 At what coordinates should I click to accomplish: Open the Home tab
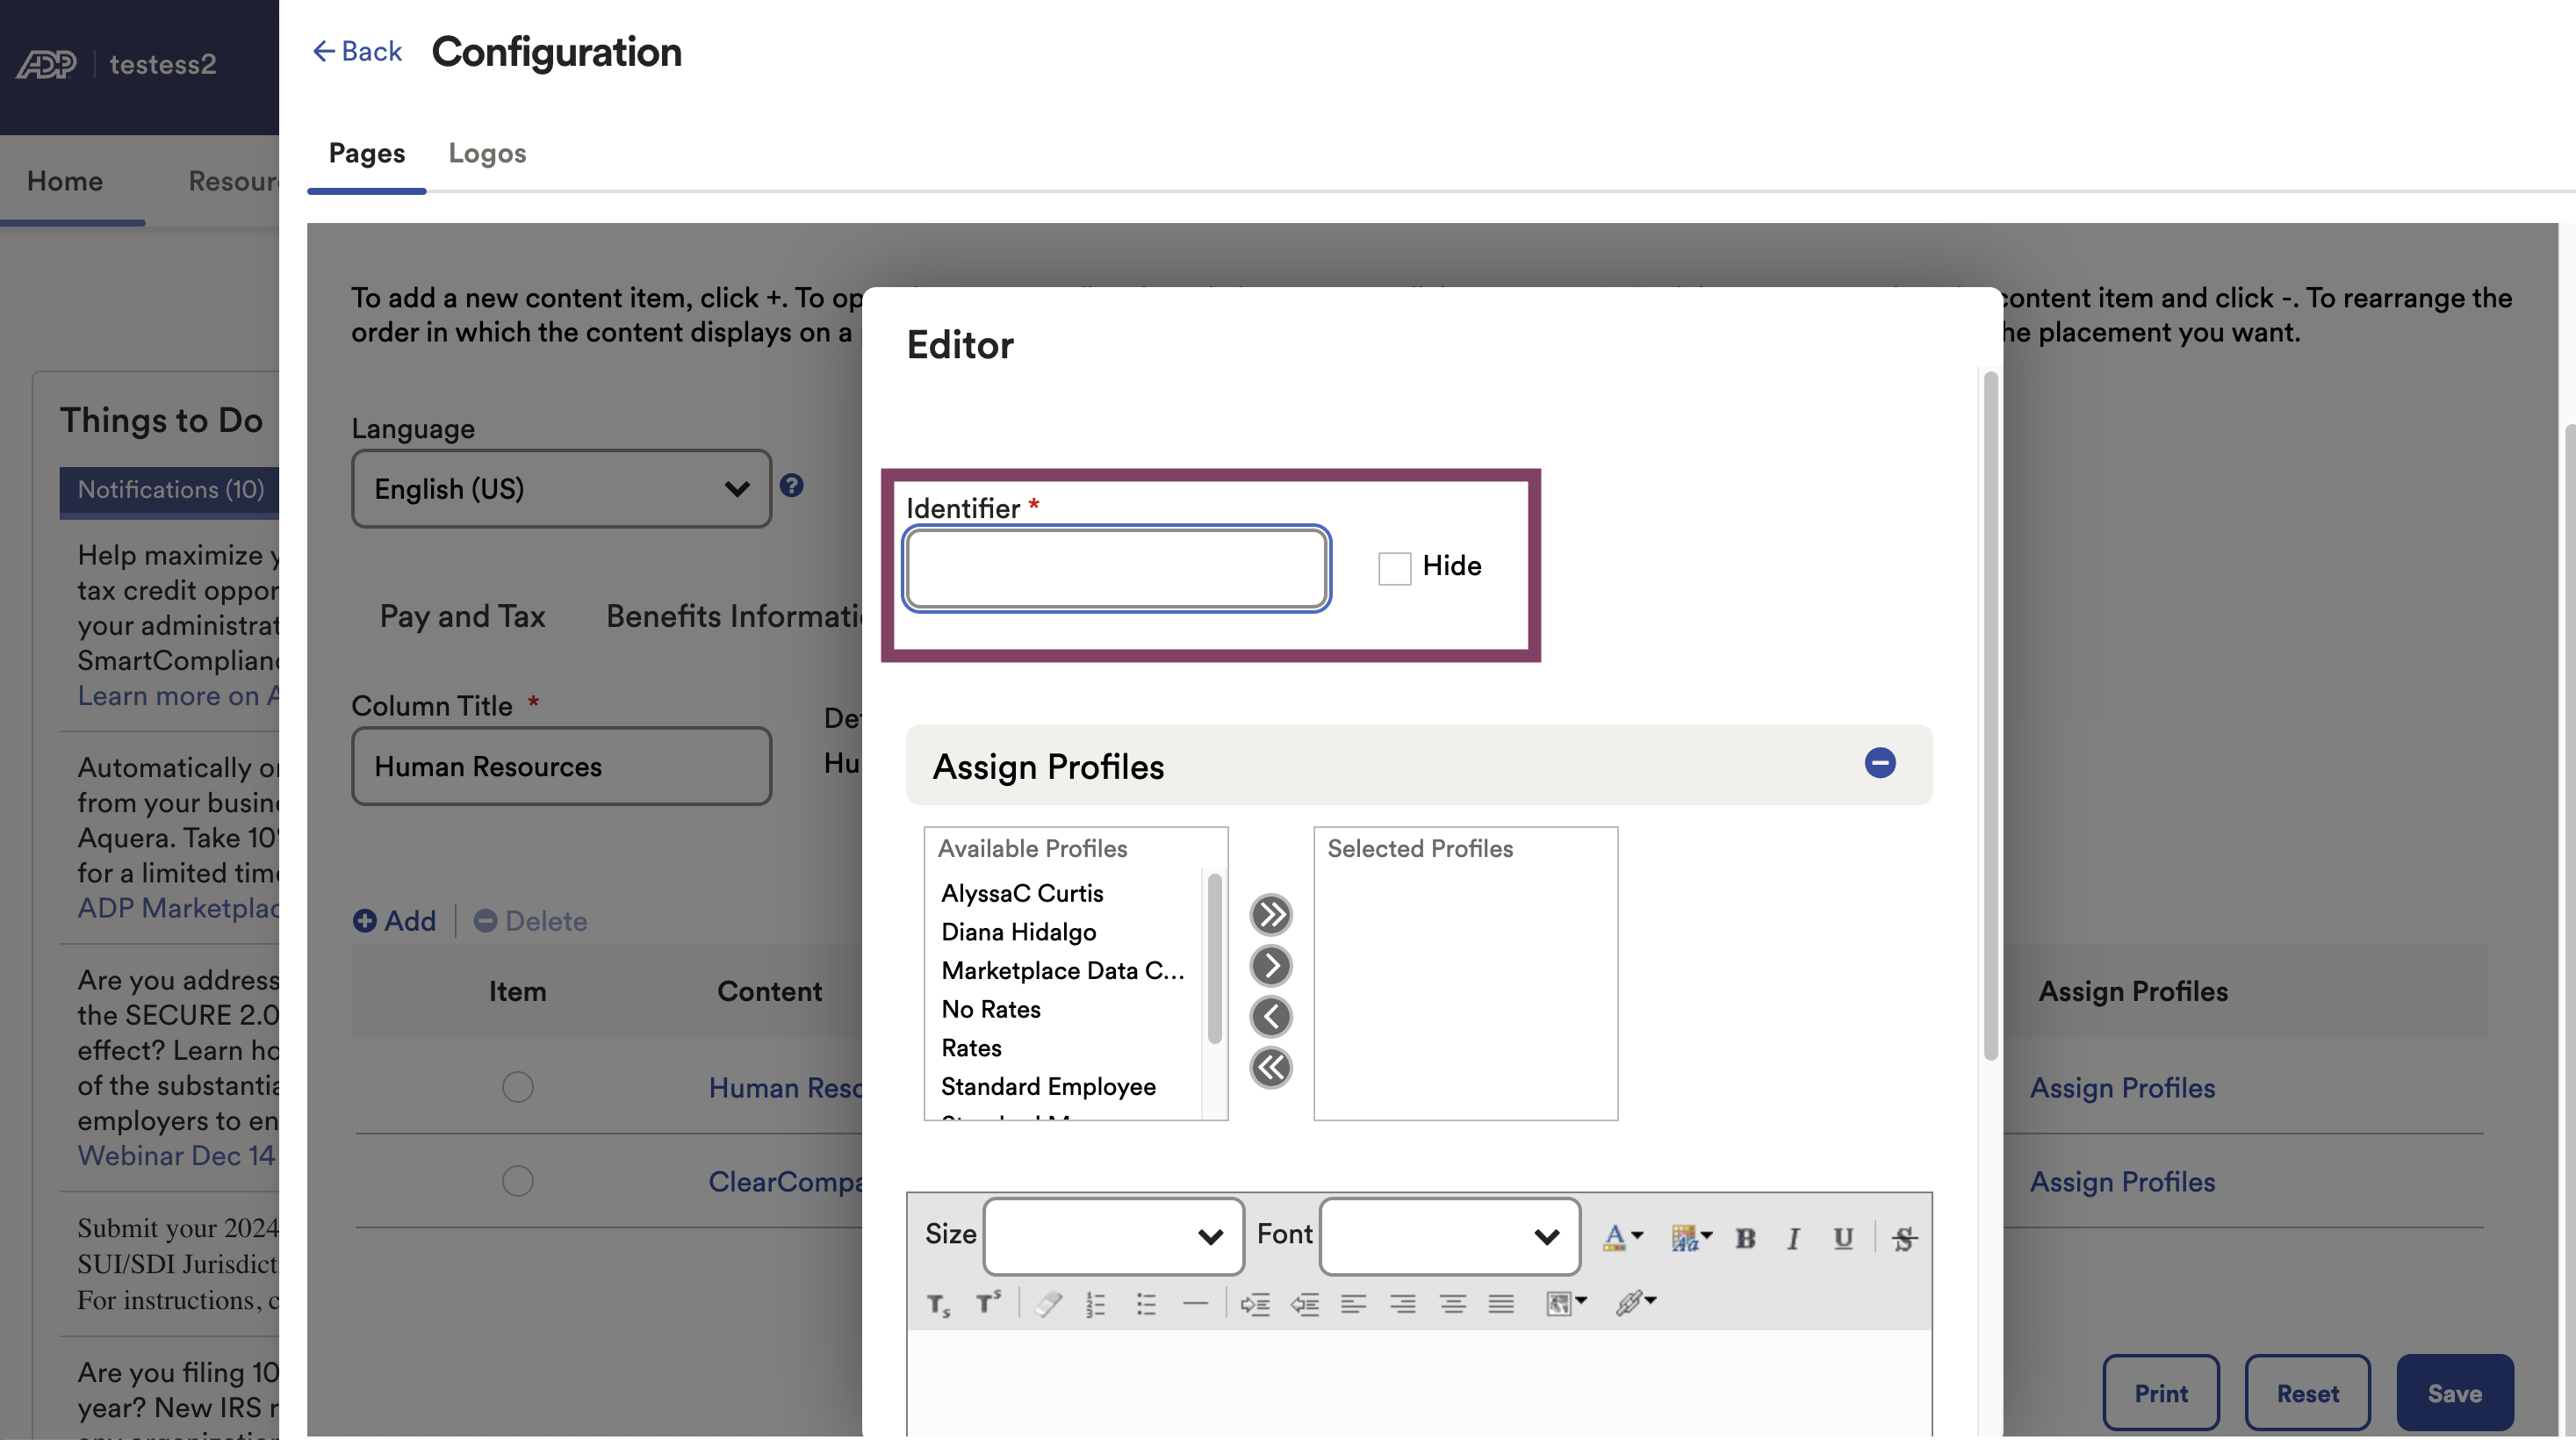point(65,181)
